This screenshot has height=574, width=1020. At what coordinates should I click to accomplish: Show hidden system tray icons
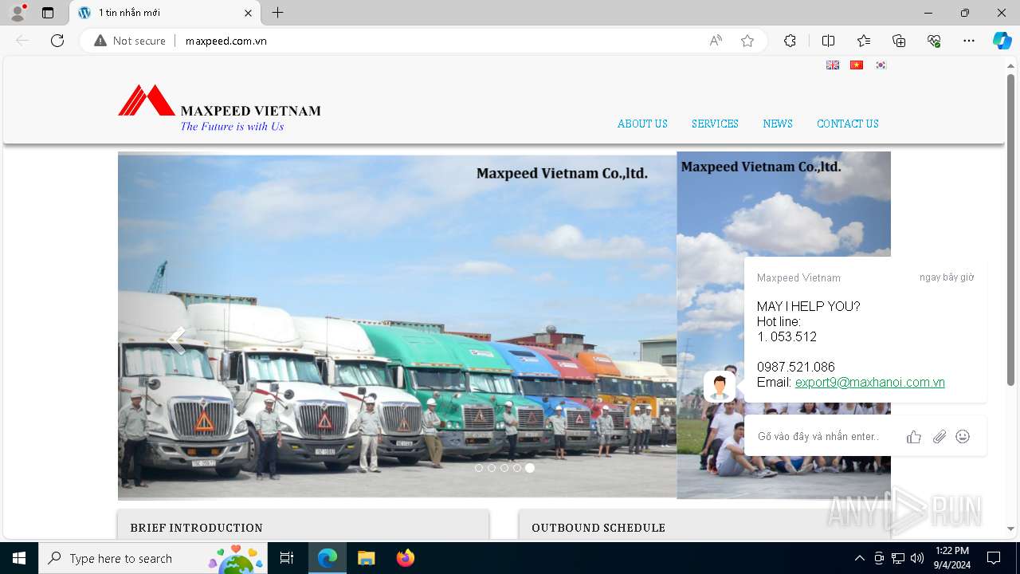859,558
